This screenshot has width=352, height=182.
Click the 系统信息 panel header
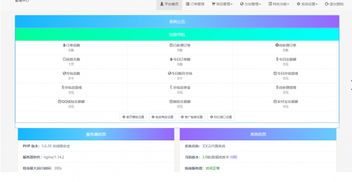258,134
